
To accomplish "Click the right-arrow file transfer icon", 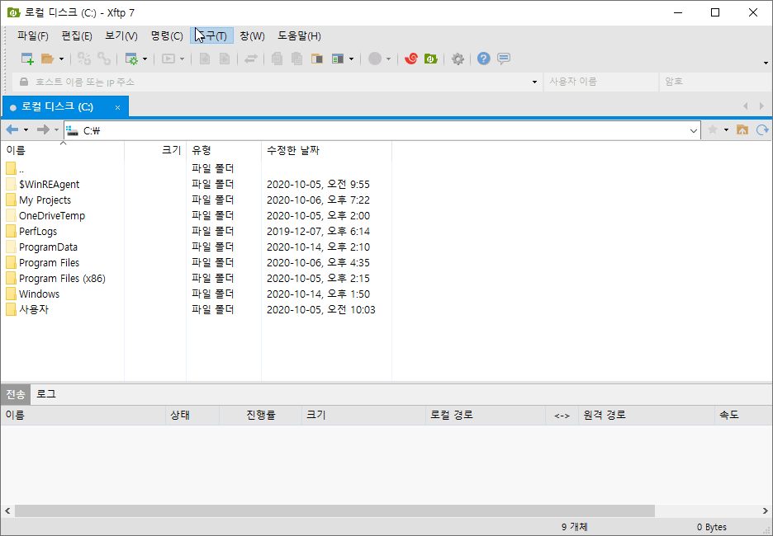I will pos(225,59).
